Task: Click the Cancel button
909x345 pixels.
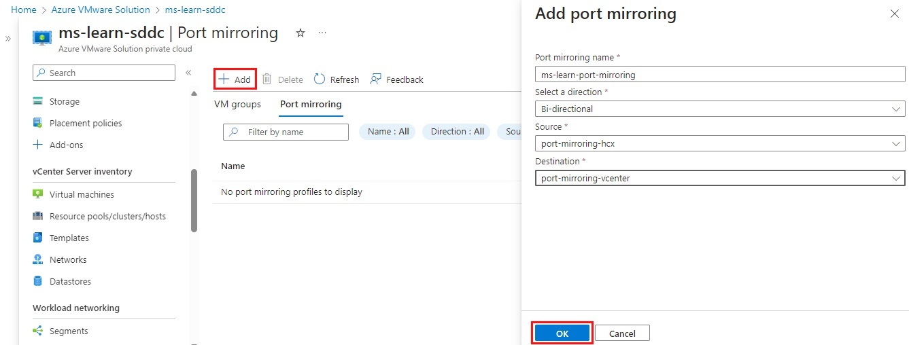Action: pyautogui.click(x=622, y=333)
